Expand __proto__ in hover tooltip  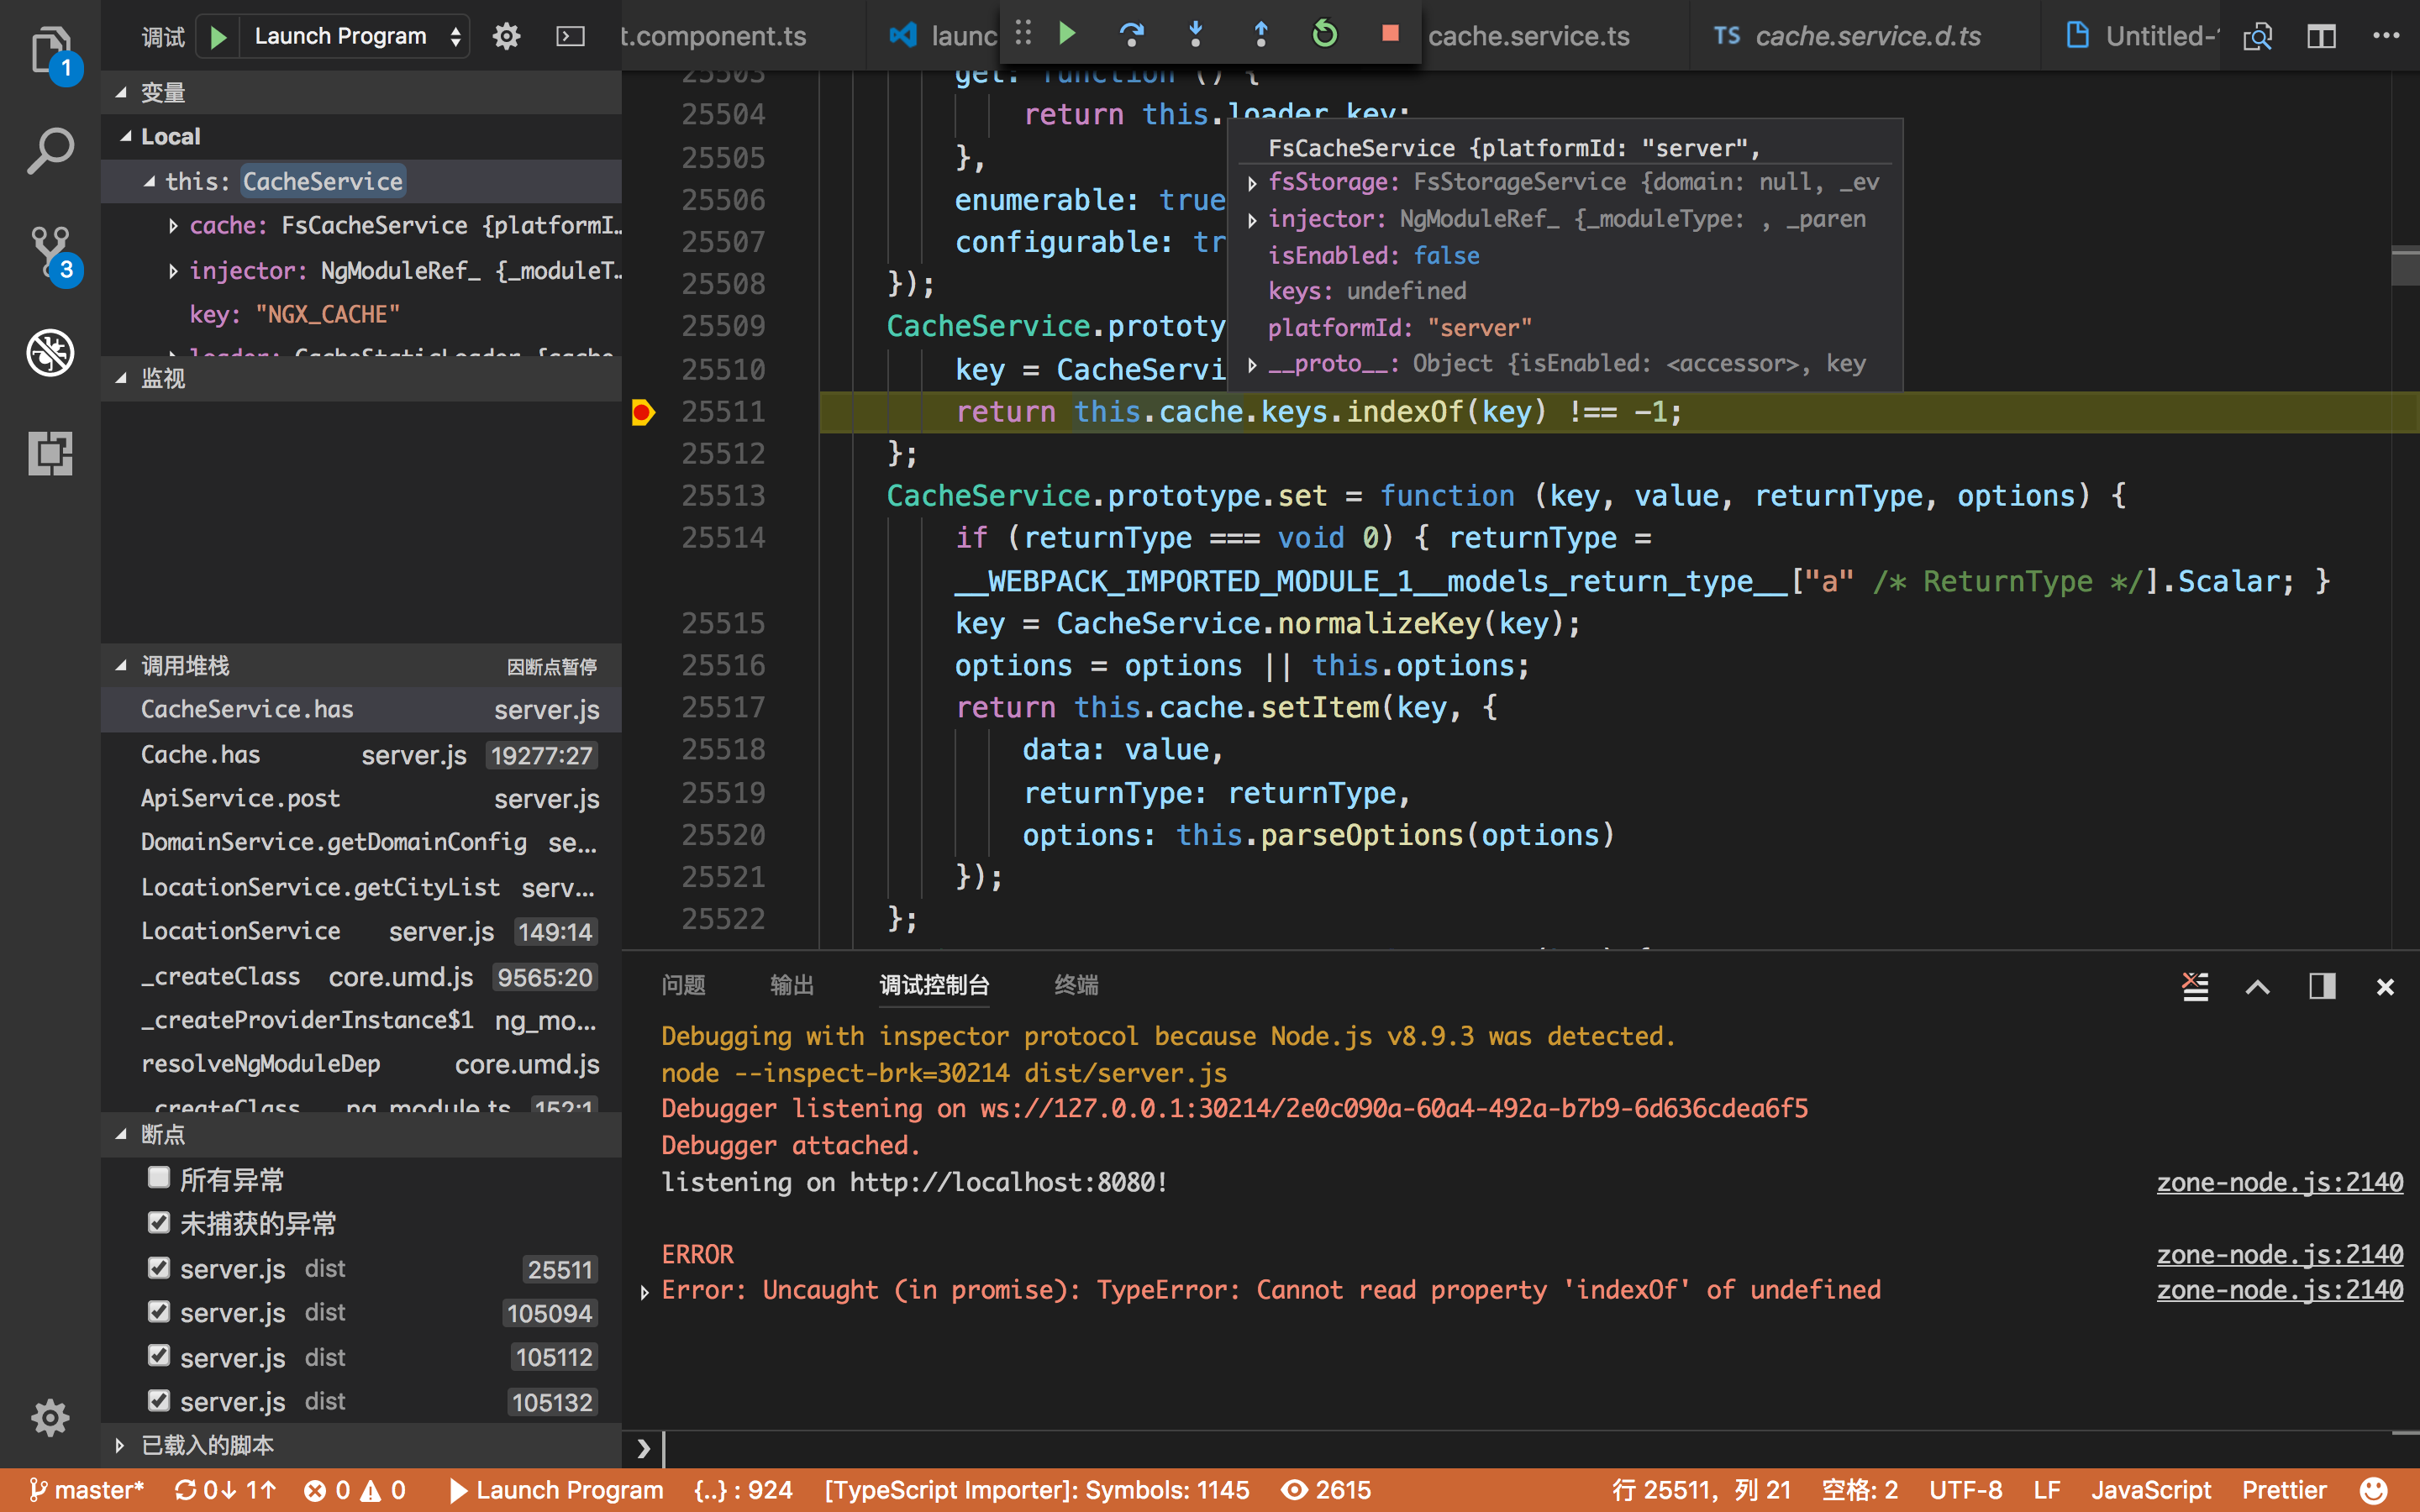point(1252,365)
